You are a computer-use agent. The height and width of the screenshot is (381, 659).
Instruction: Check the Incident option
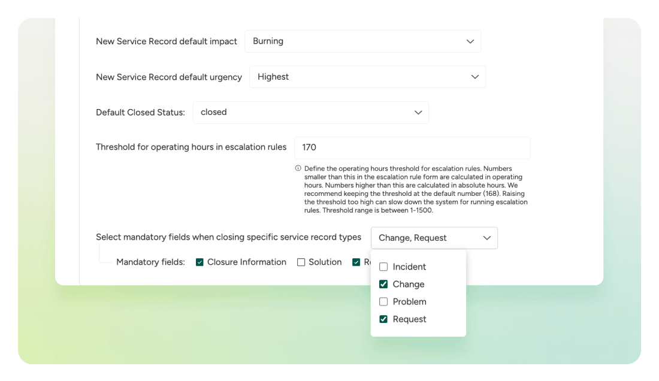pyautogui.click(x=383, y=267)
